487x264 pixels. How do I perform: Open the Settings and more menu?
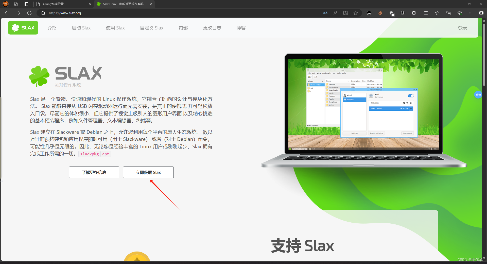point(471,13)
